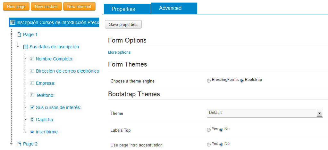Click the button element icon beside inscribirme
Viewport: 328px width, 150px height.
pos(32,132)
